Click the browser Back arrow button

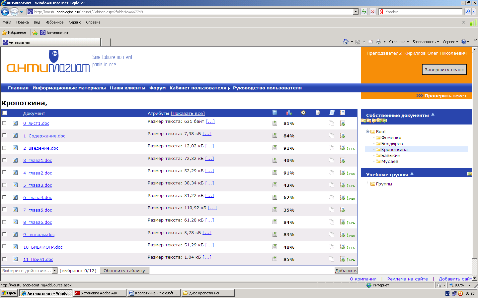point(5,12)
